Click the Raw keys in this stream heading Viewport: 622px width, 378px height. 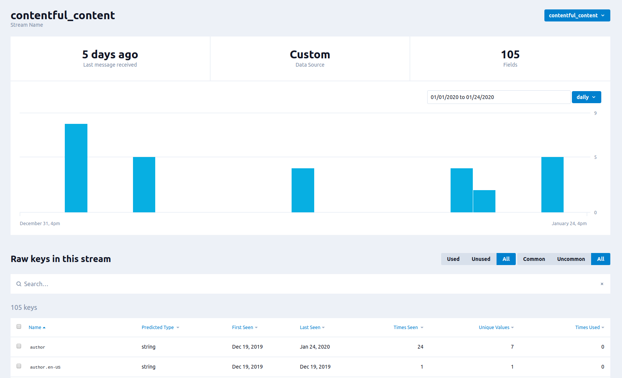click(x=61, y=259)
